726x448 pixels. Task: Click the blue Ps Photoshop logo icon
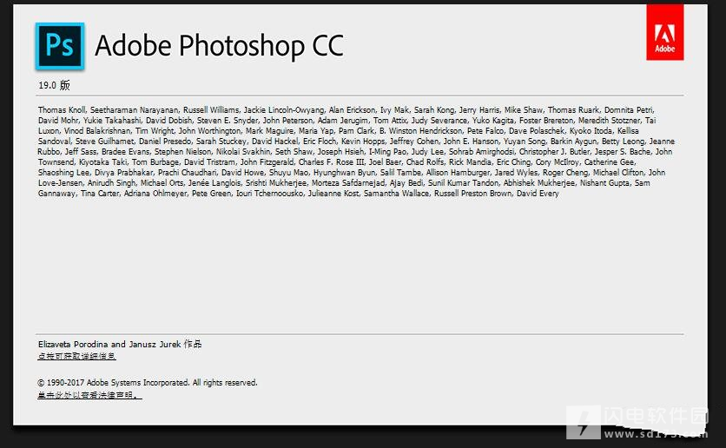[x=60, y=46]
